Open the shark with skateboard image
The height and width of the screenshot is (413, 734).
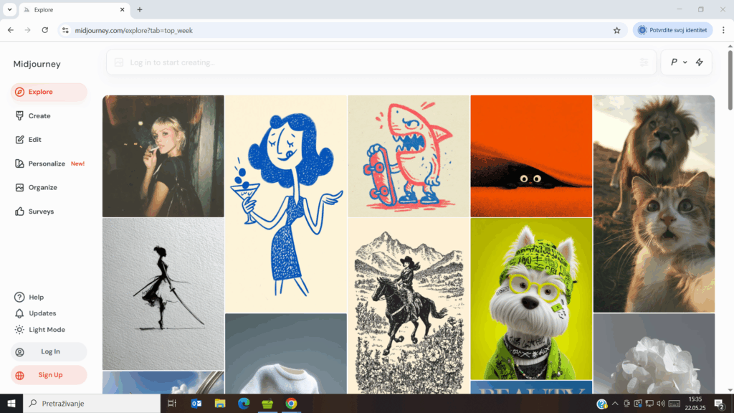click(409, 156)
